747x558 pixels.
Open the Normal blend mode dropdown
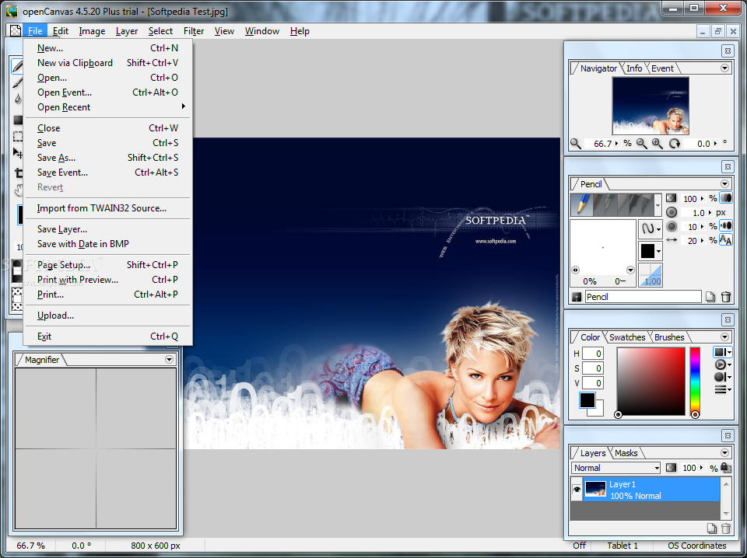pyautogui.click(x=616, y=468)
